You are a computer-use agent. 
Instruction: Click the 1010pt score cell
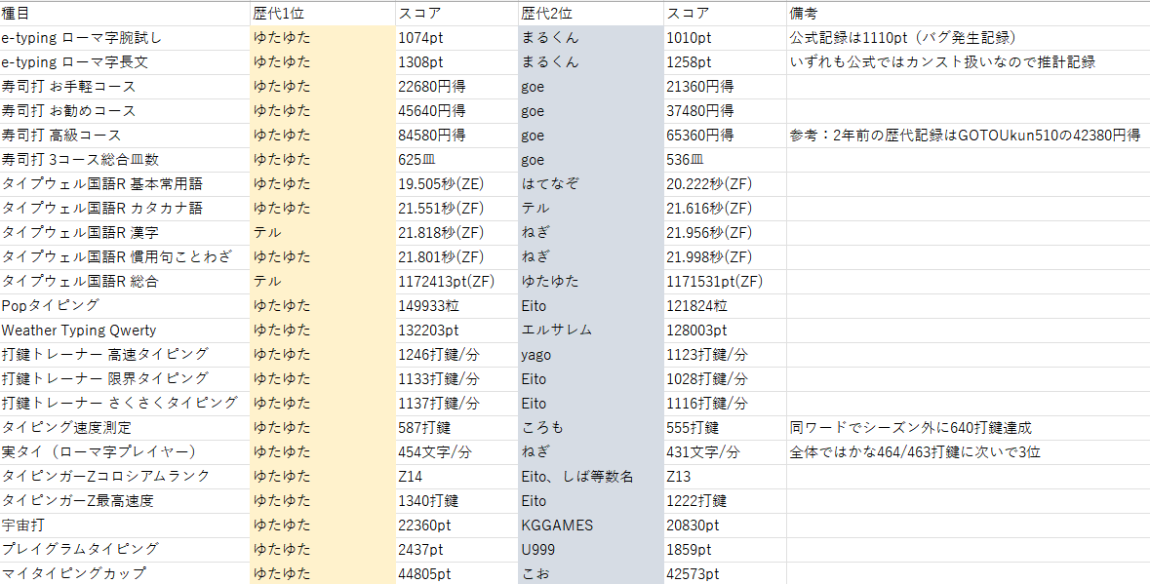[725, 37]
